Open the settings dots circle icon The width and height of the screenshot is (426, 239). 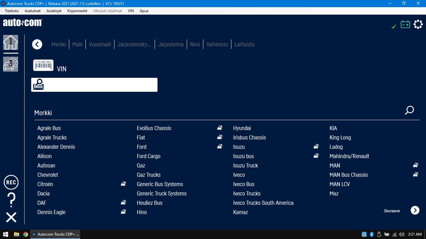point(418,24)
